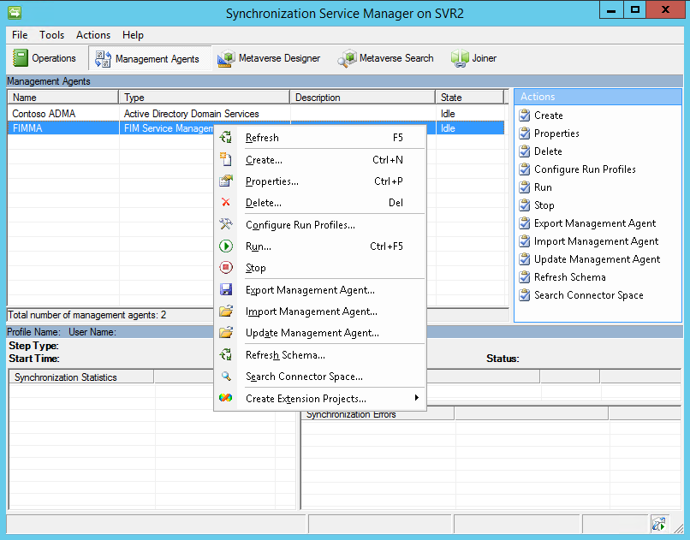Viewport: 690px width, 540px height.
Task: Click the Management Agents toolbar icon
Action: (103, 59)
